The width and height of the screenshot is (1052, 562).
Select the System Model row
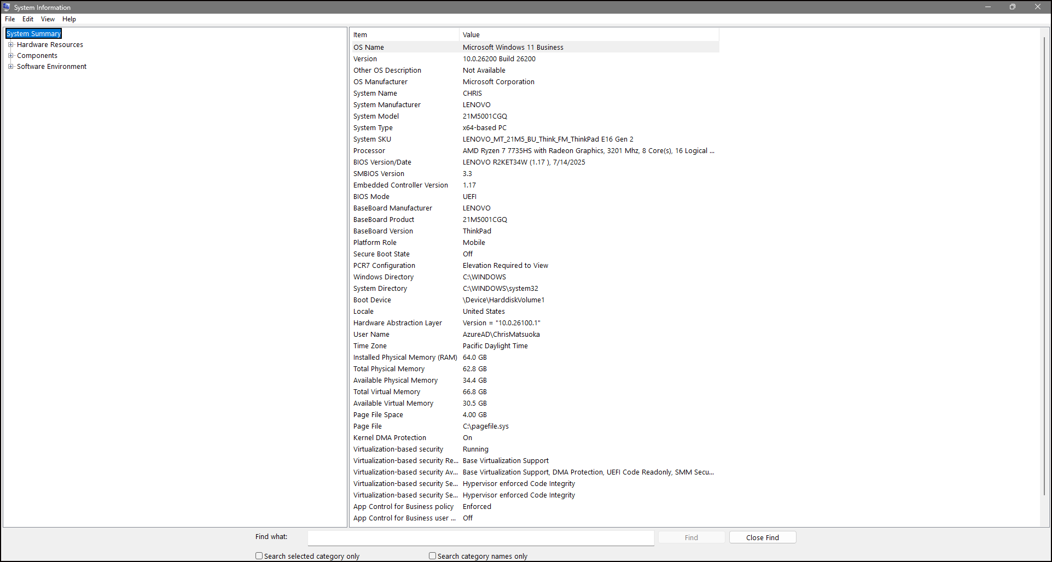click(534, 116)
